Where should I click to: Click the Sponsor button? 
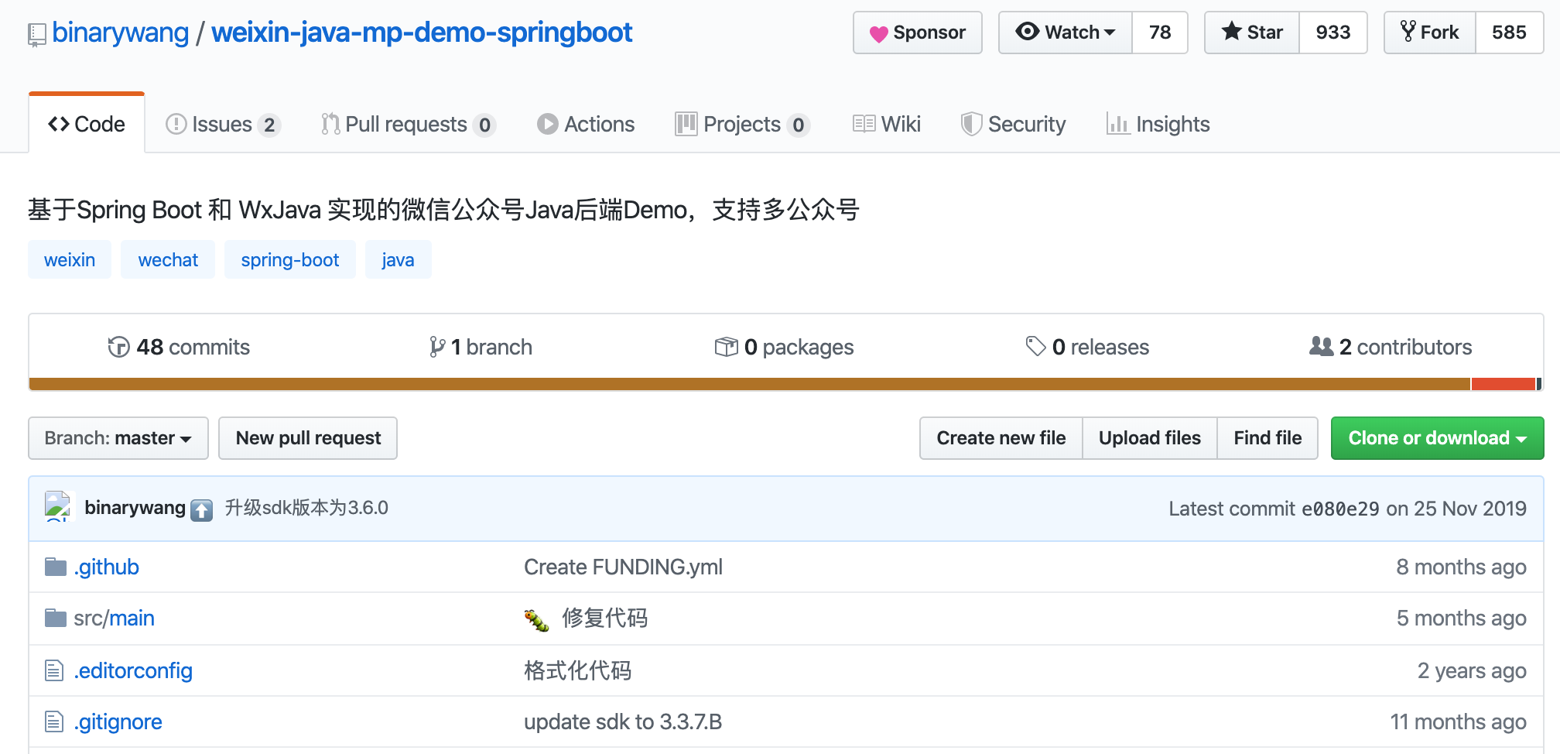[918, 33]
